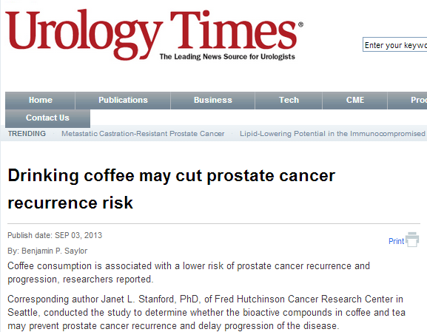
Task: Click the publish date SEP 03, 2013
Action: click(78, 235)
